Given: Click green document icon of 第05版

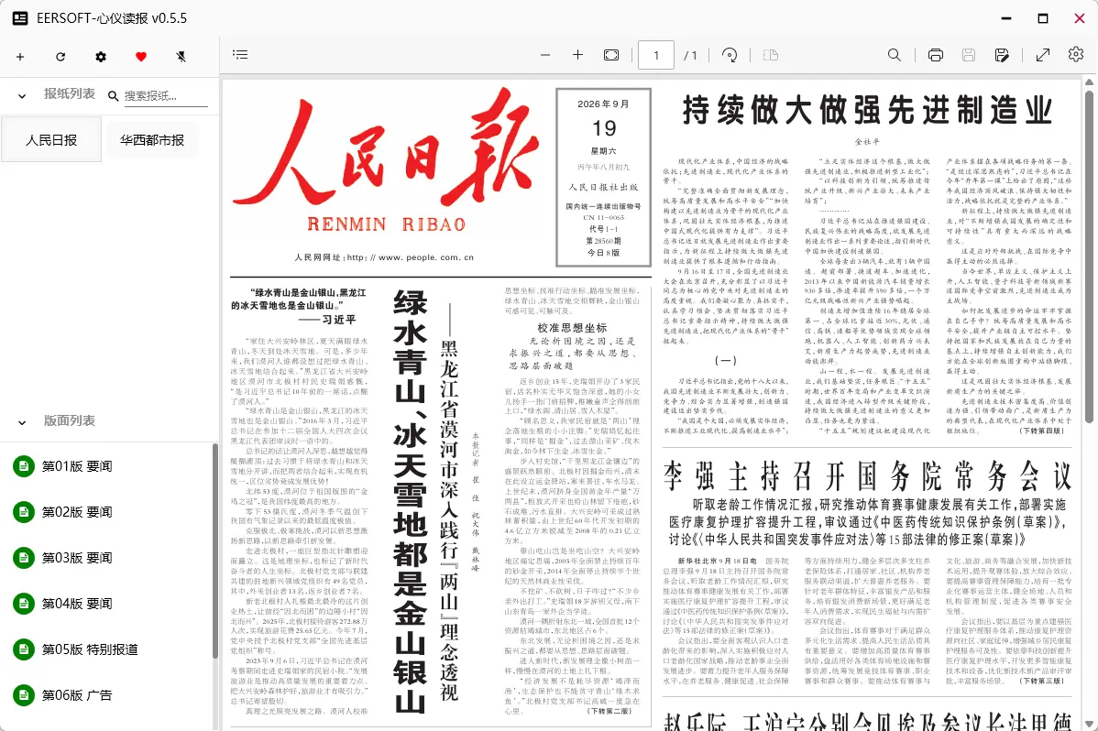Looking at the screenshot, I should coord(24,649).
